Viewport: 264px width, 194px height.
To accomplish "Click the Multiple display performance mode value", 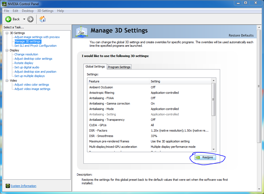I will coord(173,147).
